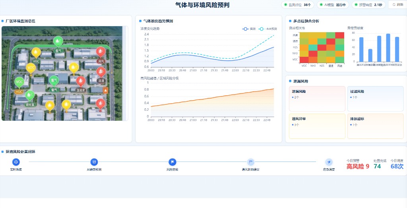The width and height of the screenshot is (407, 208).
Task: Click the 通风联动建议 step icon
Action: pos(250,162)
